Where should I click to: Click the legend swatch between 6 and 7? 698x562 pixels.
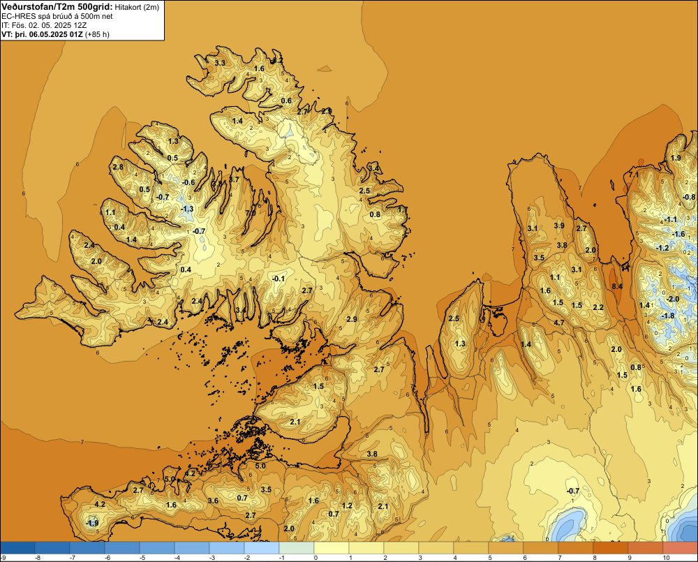click(x=541, y=547)
